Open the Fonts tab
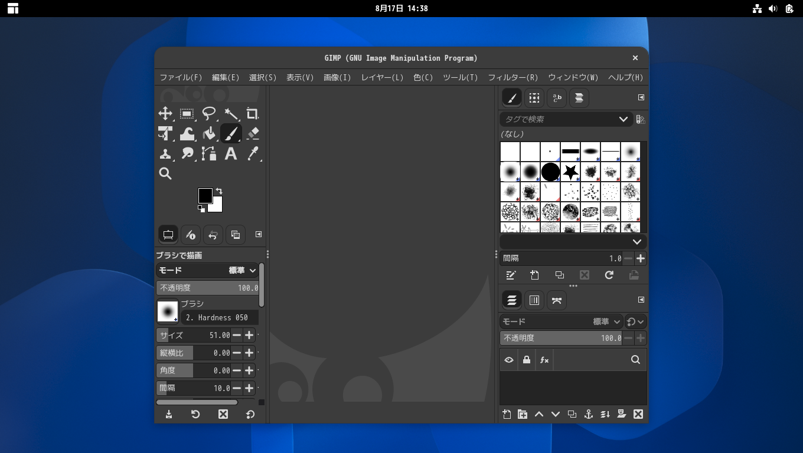This screenshot has height=453, width=803. (557, 98)
